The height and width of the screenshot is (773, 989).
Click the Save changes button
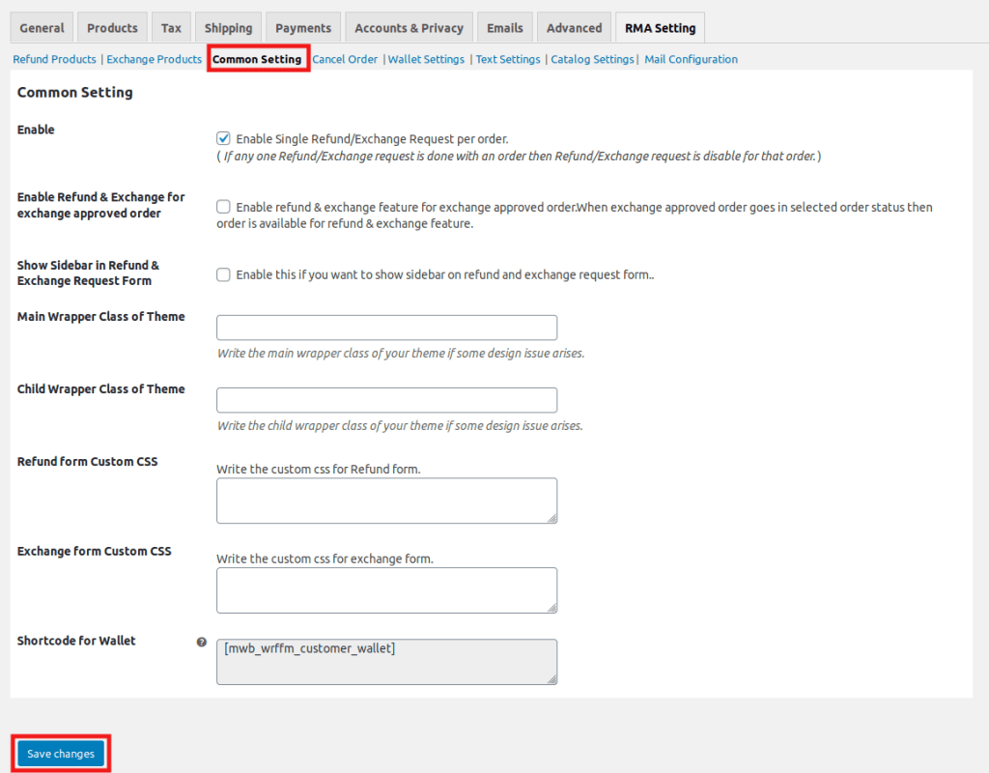(60, 753)
